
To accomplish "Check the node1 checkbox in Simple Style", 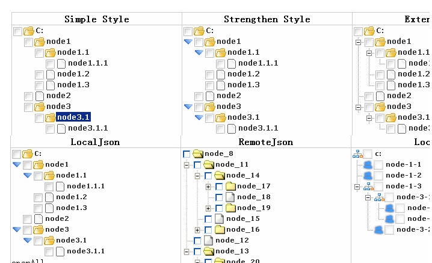I will [x=29, y=42].
